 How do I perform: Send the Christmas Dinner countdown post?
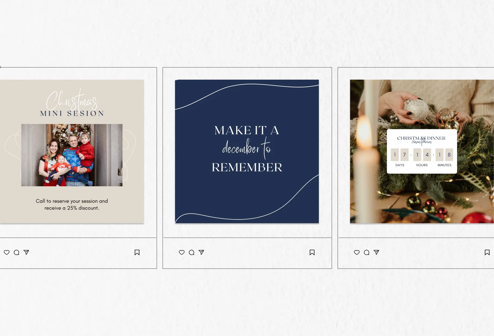click(x=376, y=253)
